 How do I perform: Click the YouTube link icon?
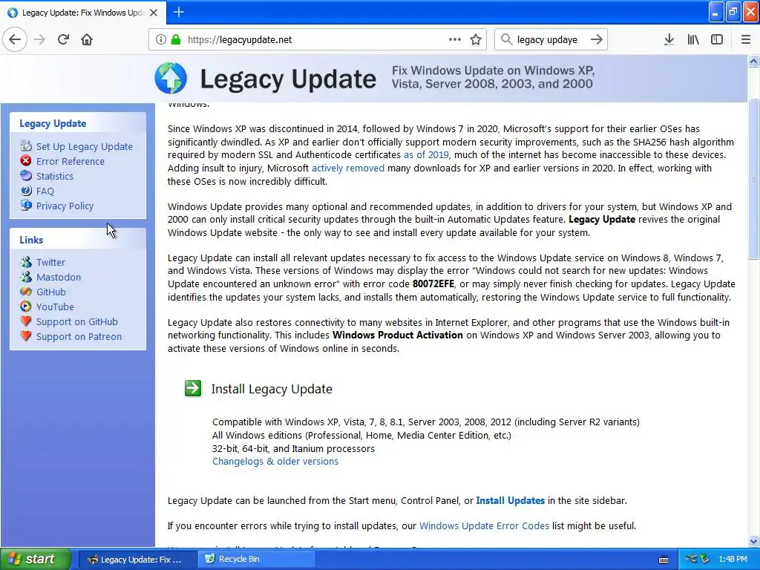pos(26,307)
